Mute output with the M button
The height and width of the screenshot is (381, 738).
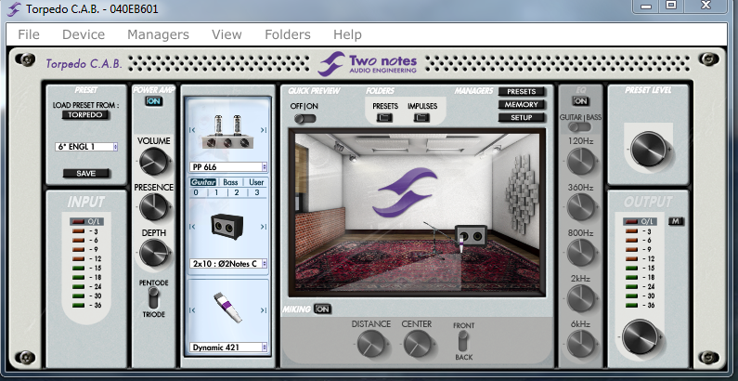click(676, 221)
